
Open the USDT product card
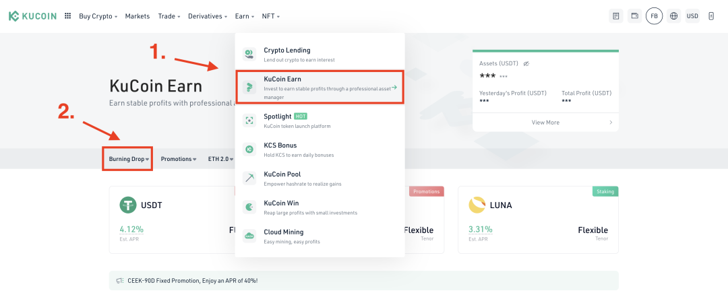pyautogui.click(x=173, y=220)
